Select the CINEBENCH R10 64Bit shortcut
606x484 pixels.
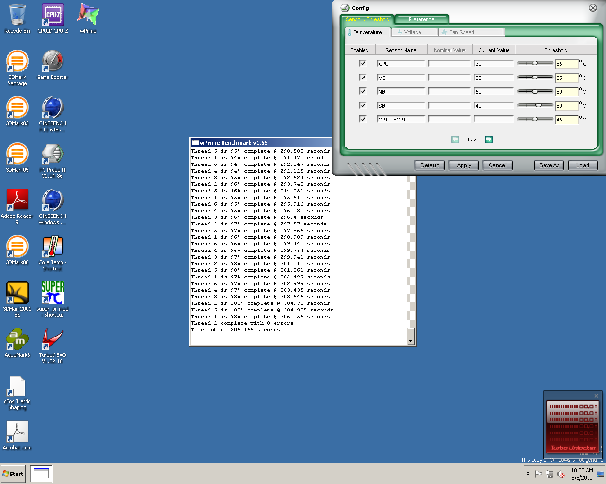pos(53,114)
